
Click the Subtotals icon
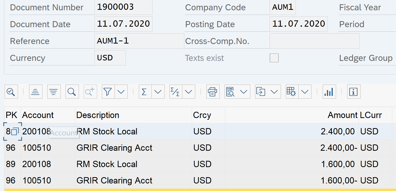175,92
